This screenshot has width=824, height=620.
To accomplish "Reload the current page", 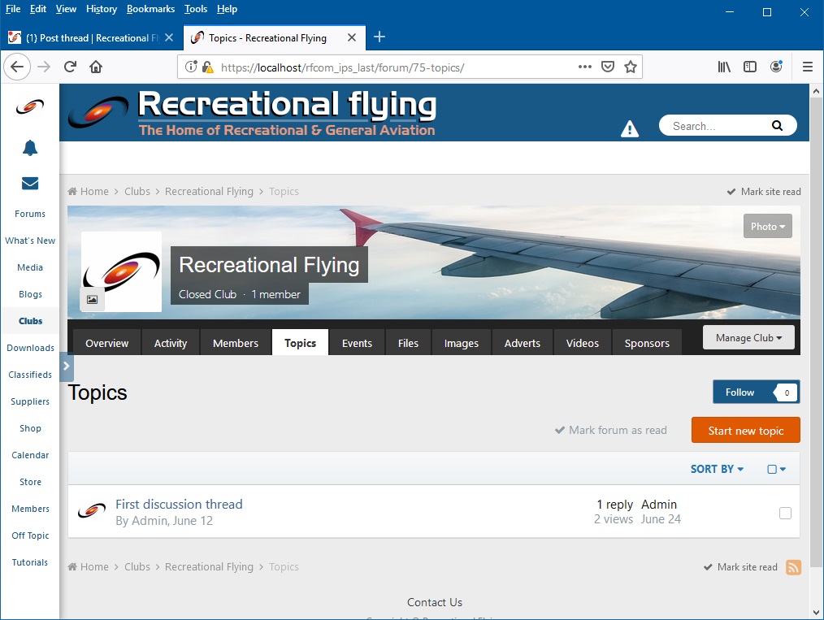I will [70, 67].
